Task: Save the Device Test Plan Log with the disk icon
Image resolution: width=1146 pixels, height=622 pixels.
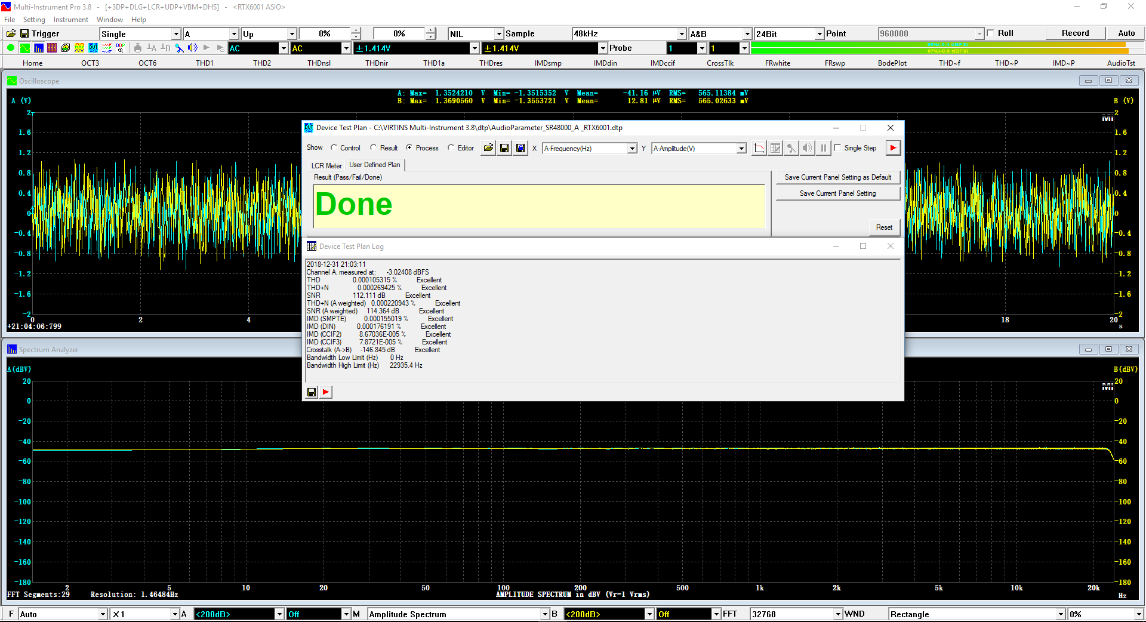Action: (312, 392)
